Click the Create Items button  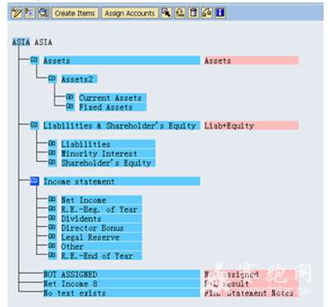[x=75, y=13]
